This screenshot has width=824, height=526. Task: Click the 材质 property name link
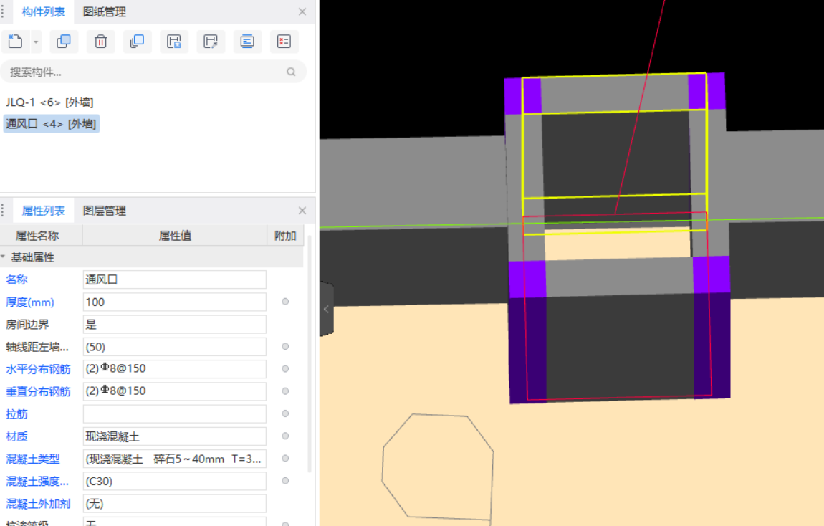point(16,436)
